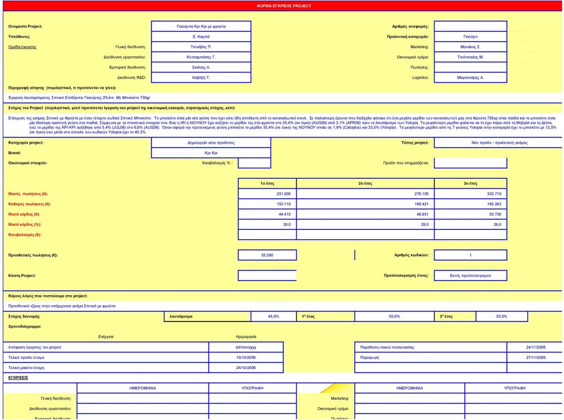Select the 'Καβάζη Τ.' R&D cell
The width and height of the screenshot is (564, 420).
pos(201,77)
